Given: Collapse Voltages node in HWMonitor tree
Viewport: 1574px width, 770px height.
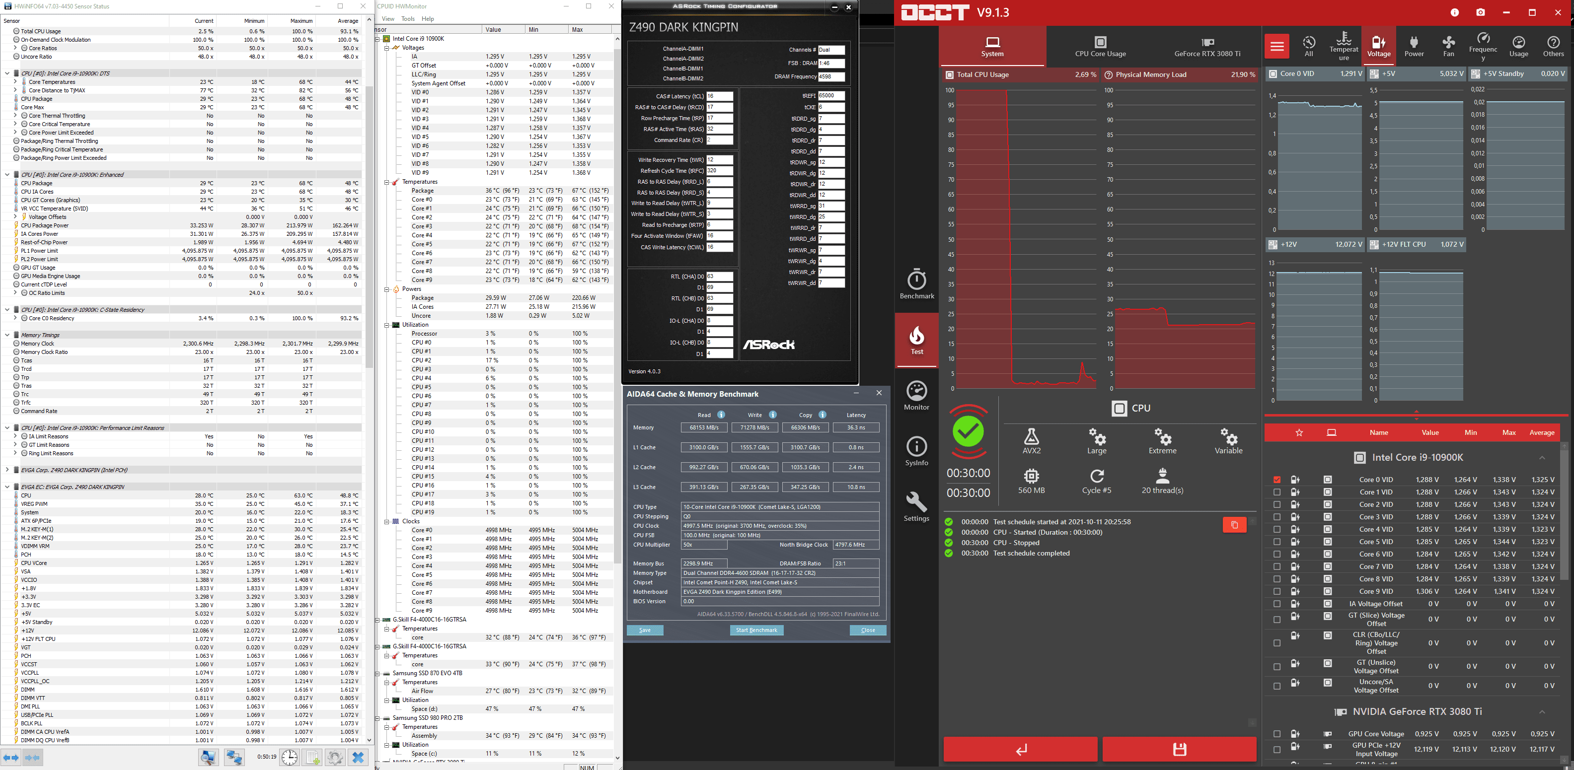Looking at the screenshot, I should pyautogui.click(x=387, y=48).
